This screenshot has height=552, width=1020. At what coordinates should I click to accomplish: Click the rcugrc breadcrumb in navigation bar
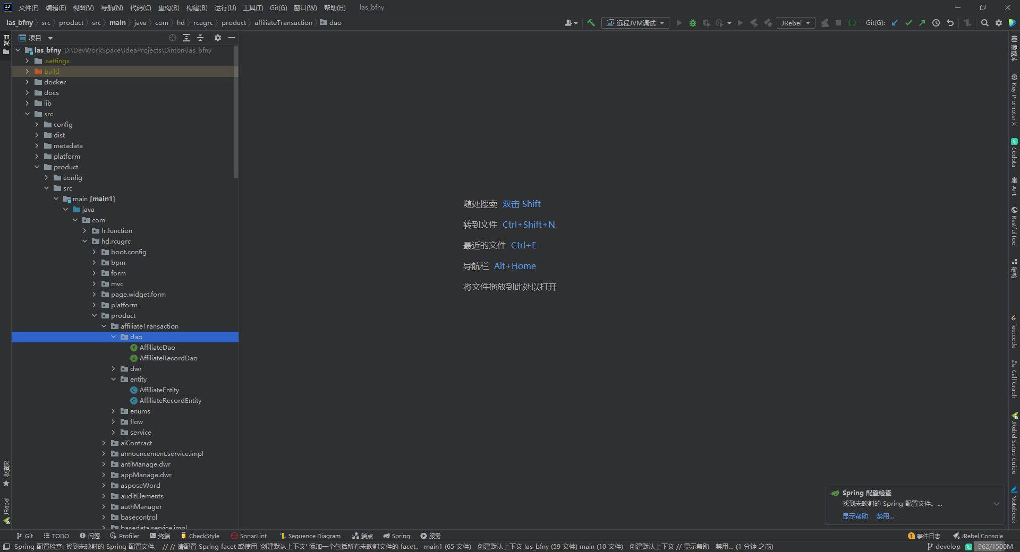click(203, 23)
